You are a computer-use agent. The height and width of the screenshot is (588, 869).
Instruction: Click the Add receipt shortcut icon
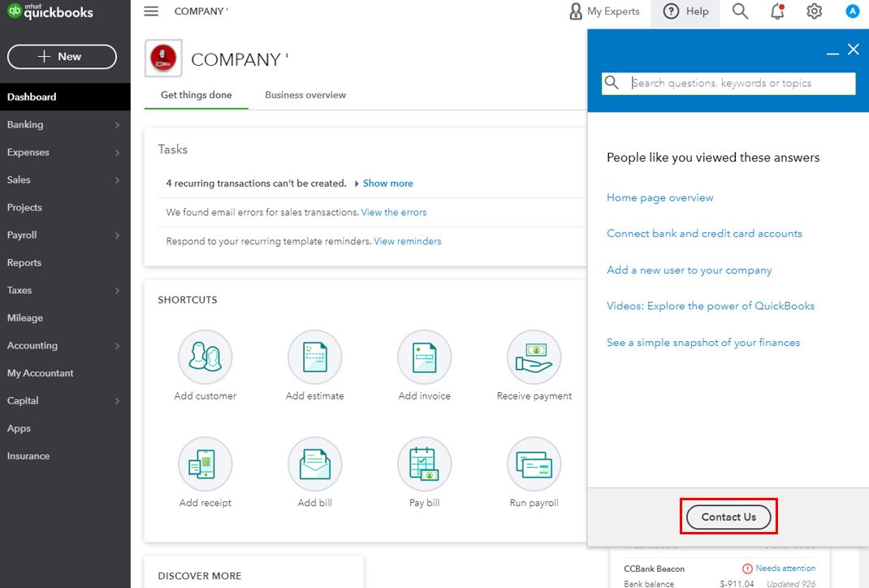click(205, 464)
